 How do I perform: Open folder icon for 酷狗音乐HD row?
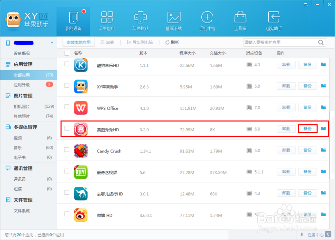click(324, 64)
